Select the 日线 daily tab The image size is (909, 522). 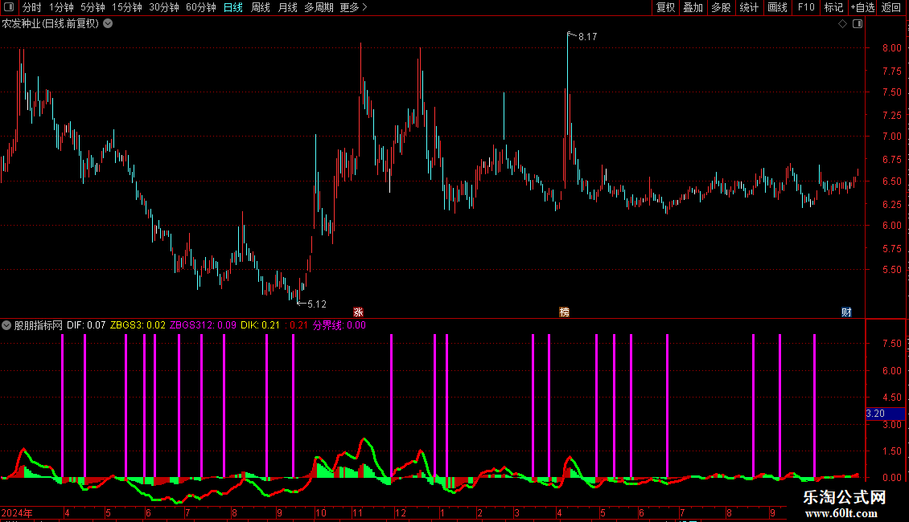[233, 7]
